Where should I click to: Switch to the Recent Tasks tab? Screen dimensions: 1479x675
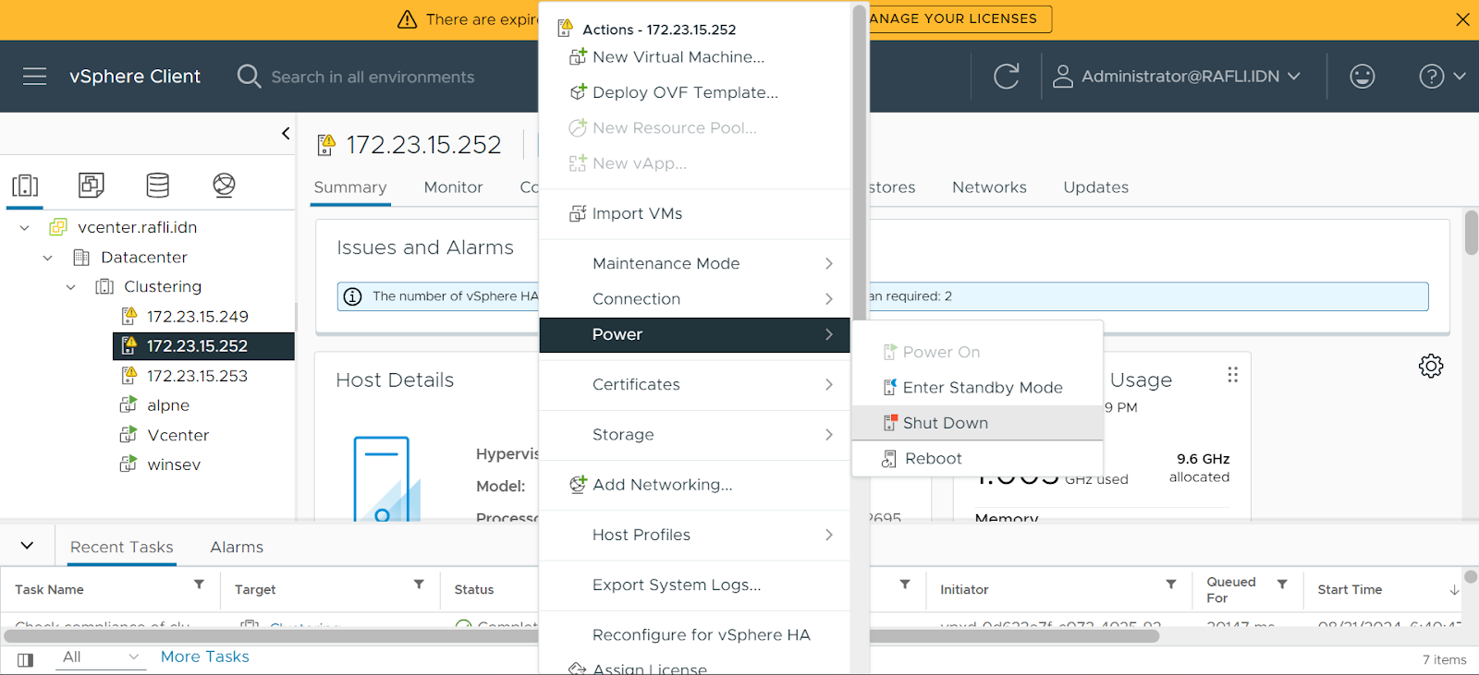(122, 548)
